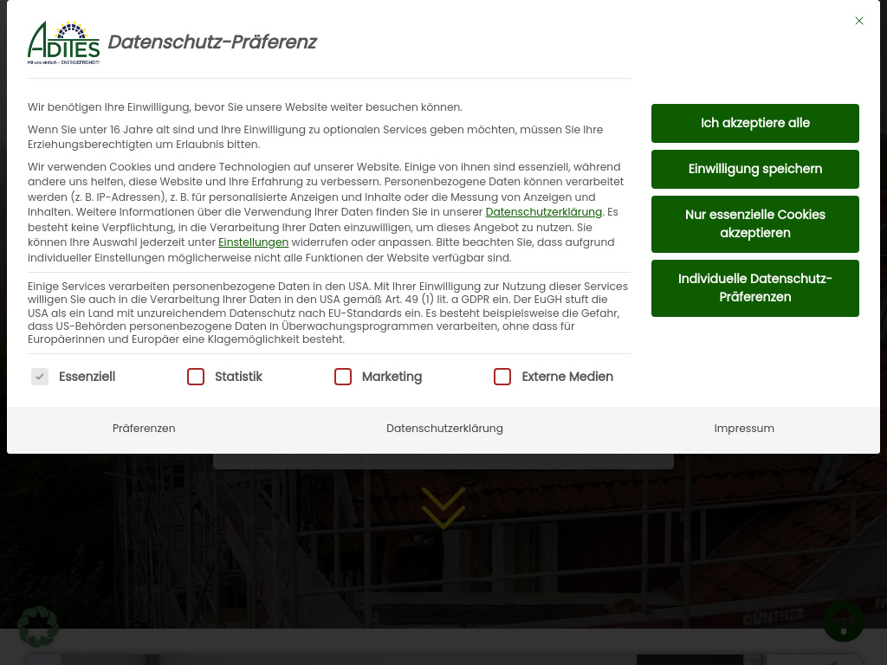This screenshot has width=887, height=665.
Task: Click the 'Ich akzeptiere alle' button
Action: tap(754, 123)
